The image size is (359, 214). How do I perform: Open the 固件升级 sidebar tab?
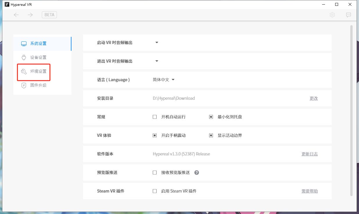point(42,85)
